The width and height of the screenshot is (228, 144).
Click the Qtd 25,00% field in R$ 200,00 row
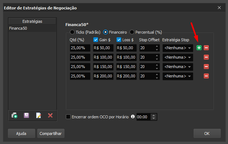[x=80, y=76]
